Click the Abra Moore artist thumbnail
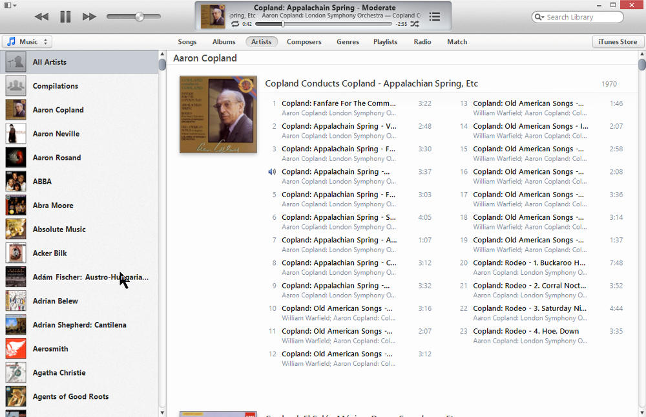 point(16,206)
